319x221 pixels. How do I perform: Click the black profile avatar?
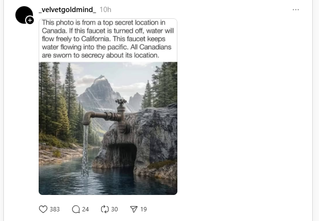tap(23, 14)
